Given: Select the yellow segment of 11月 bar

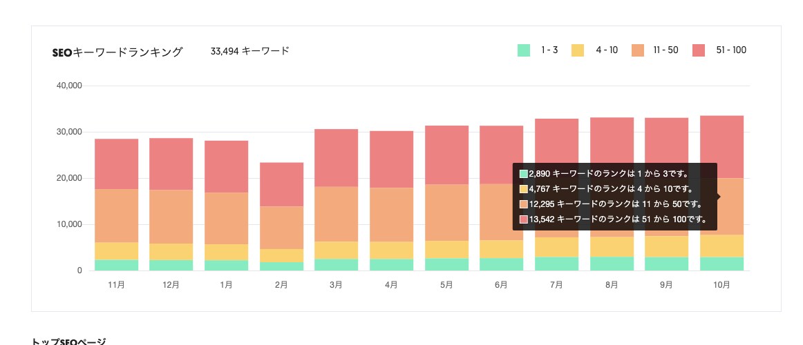Looking at the screenshot, I should pyautogui.click(x=117, y=251).
